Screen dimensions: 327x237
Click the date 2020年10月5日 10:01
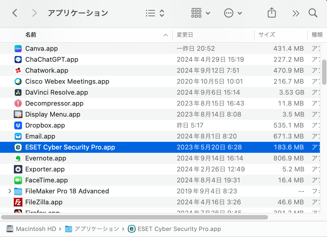click(x=210, y=81)
